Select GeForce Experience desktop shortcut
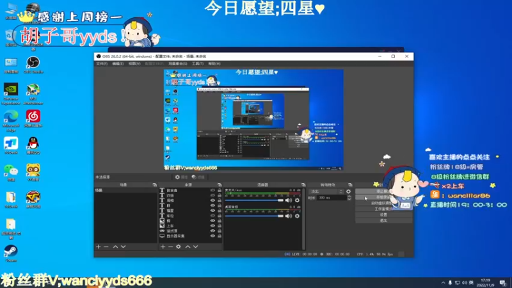Image resolution: width=512 pixels, height=288 pixels. pyautogui.click(x=11, y=93)
